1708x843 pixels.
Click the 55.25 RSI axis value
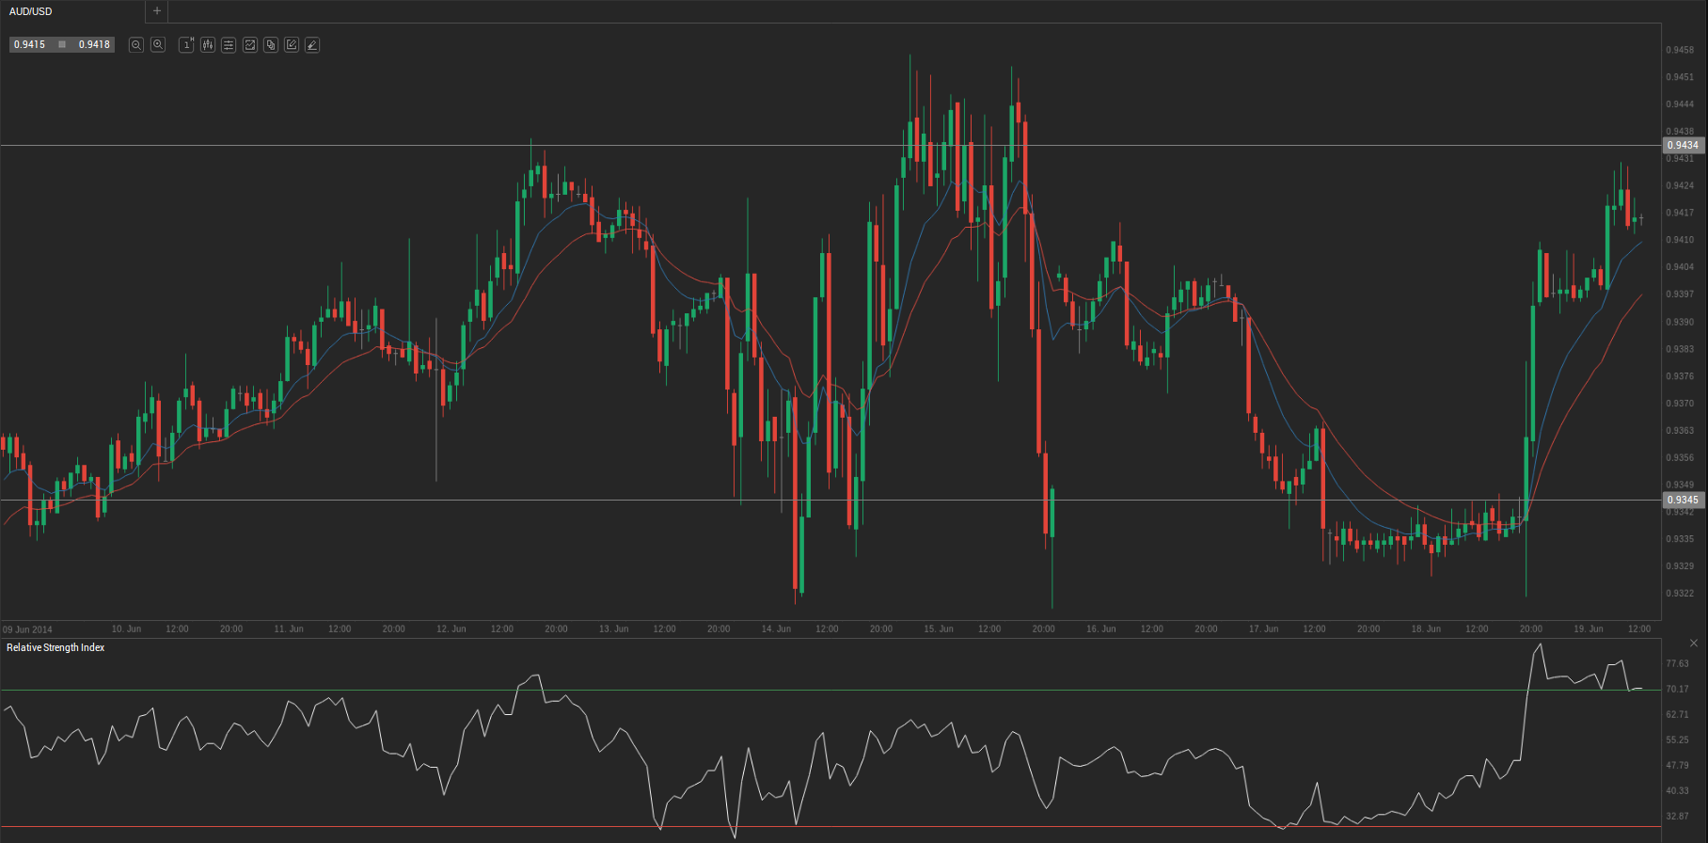(1677, 740)
